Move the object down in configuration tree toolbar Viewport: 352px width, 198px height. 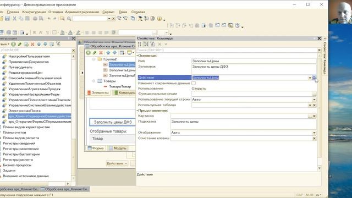[45, 44]
